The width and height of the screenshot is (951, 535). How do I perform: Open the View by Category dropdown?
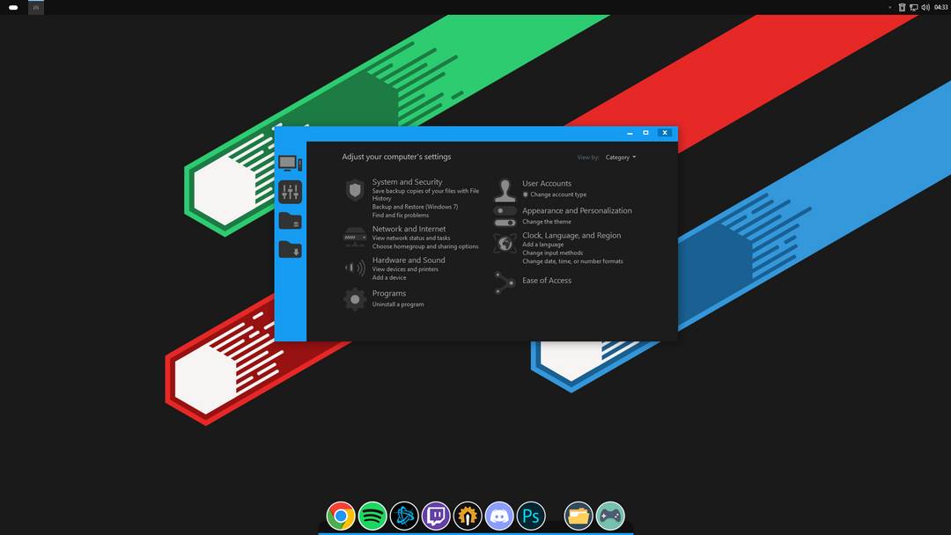620,157
